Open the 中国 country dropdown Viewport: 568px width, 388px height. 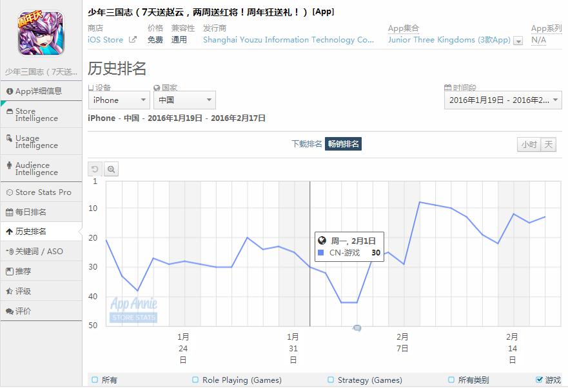pos(185,100)
